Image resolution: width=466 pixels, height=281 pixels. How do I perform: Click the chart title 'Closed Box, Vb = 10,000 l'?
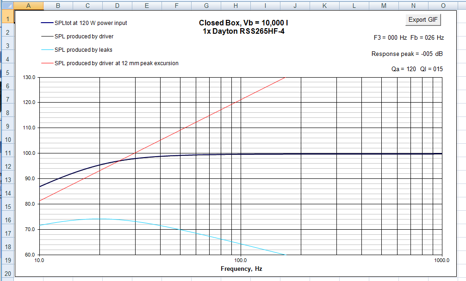[243, 23]
